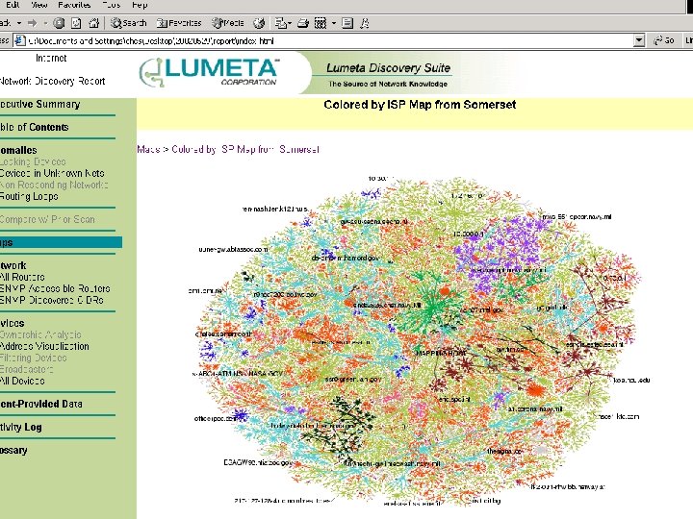Open the Network sidebar section heading
693x519 pixels.
click(x=13, y=265)
